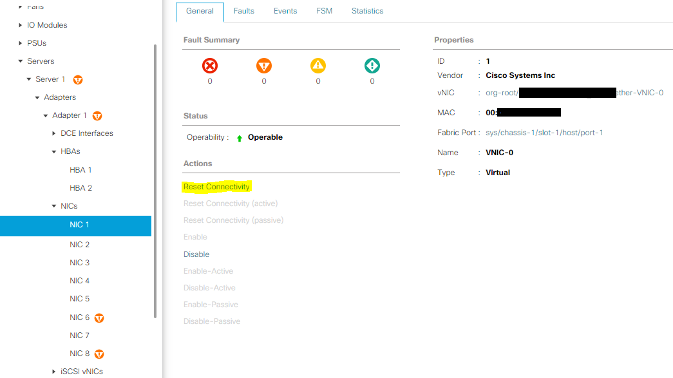
Task: Click the fault indicator on NIC 6
Action: pyautogui.click(x=99, y=317)
